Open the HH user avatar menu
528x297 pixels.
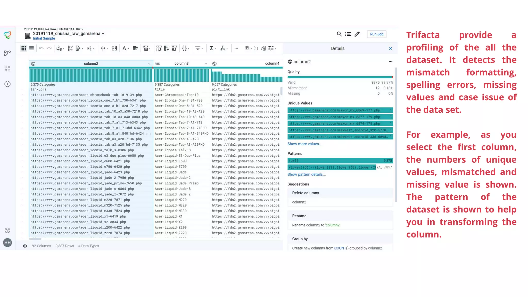[x=7, y=243]
